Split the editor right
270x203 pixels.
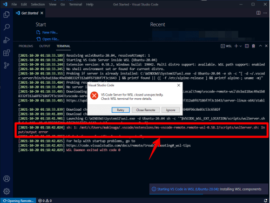pos(258,13)
